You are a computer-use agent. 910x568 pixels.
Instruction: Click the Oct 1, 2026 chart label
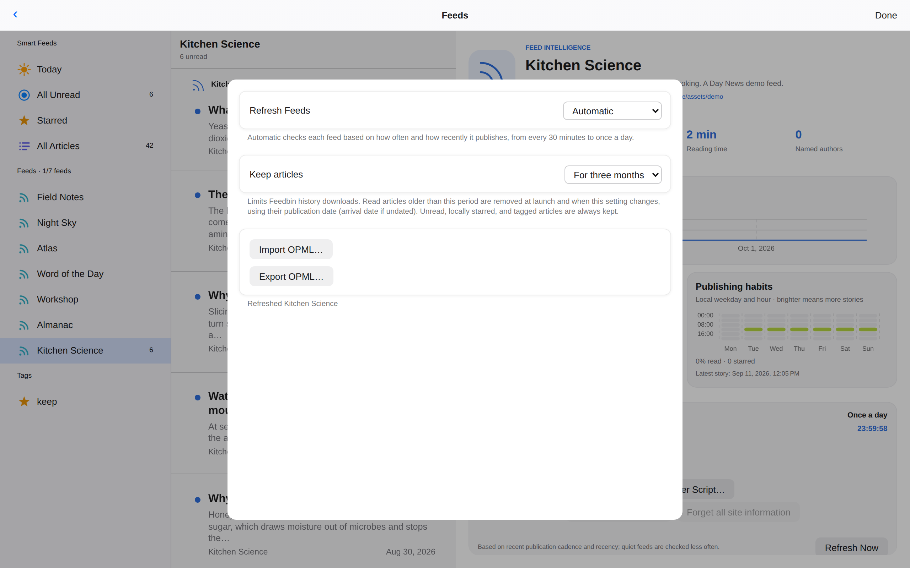(x=756, y=248)
